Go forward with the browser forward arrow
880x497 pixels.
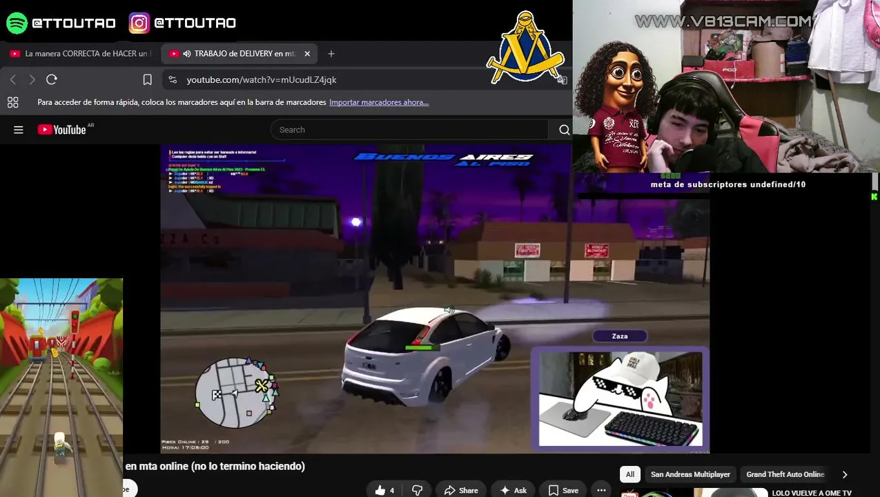tap(32, 79)
